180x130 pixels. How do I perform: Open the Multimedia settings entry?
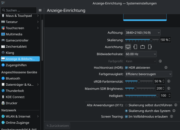click(x=20, y=34)
